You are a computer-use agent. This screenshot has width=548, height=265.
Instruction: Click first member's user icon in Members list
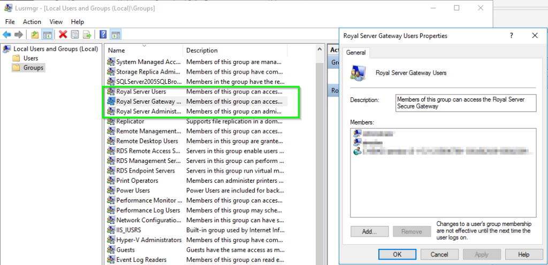tap(357, 133)
